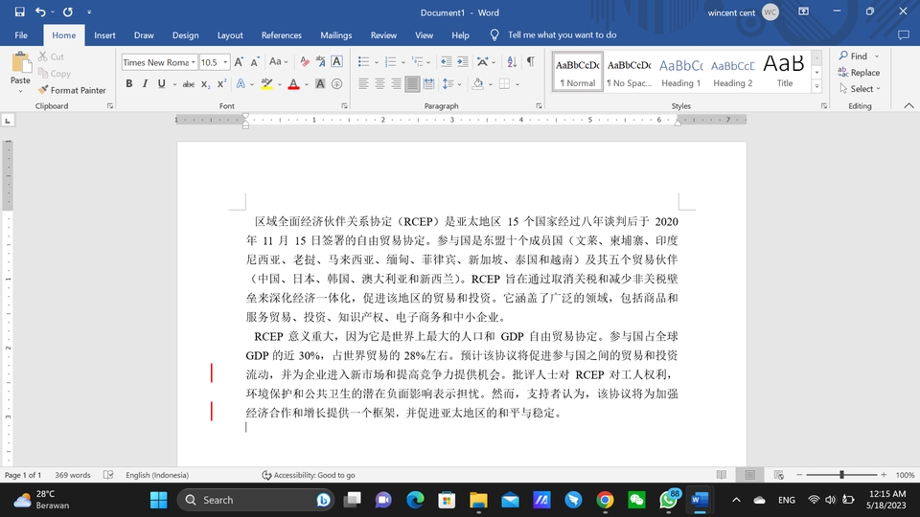The image size is (920, 517).
Task: Toggle Subscript formatting
Action: 205,84
